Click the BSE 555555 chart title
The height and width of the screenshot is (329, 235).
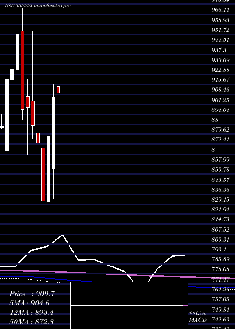tap(18, 6)
